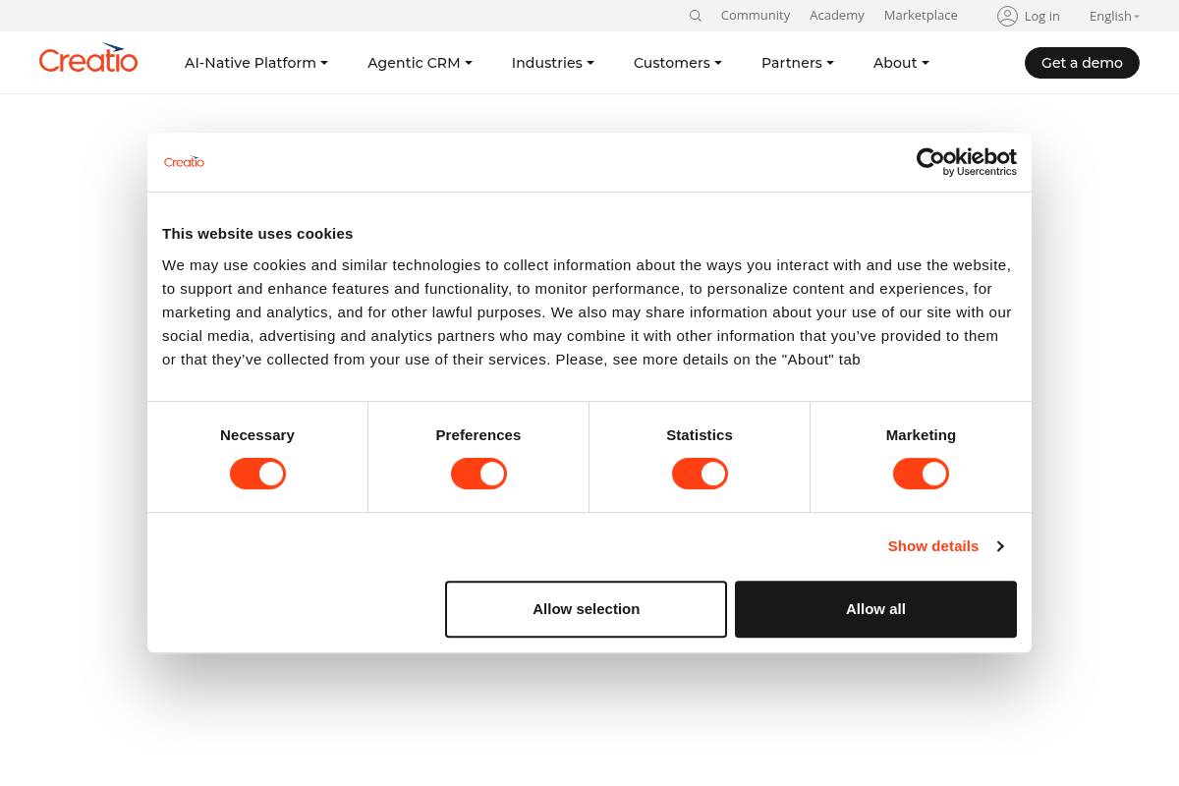Image resolution: width=1179 pixels, height=786 pixels.
Task: Disable the Preferences cookies switch
Action: tap(478, 474)
